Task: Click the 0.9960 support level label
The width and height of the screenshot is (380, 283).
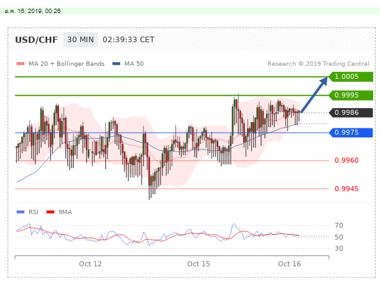Action: coord(346,160)
